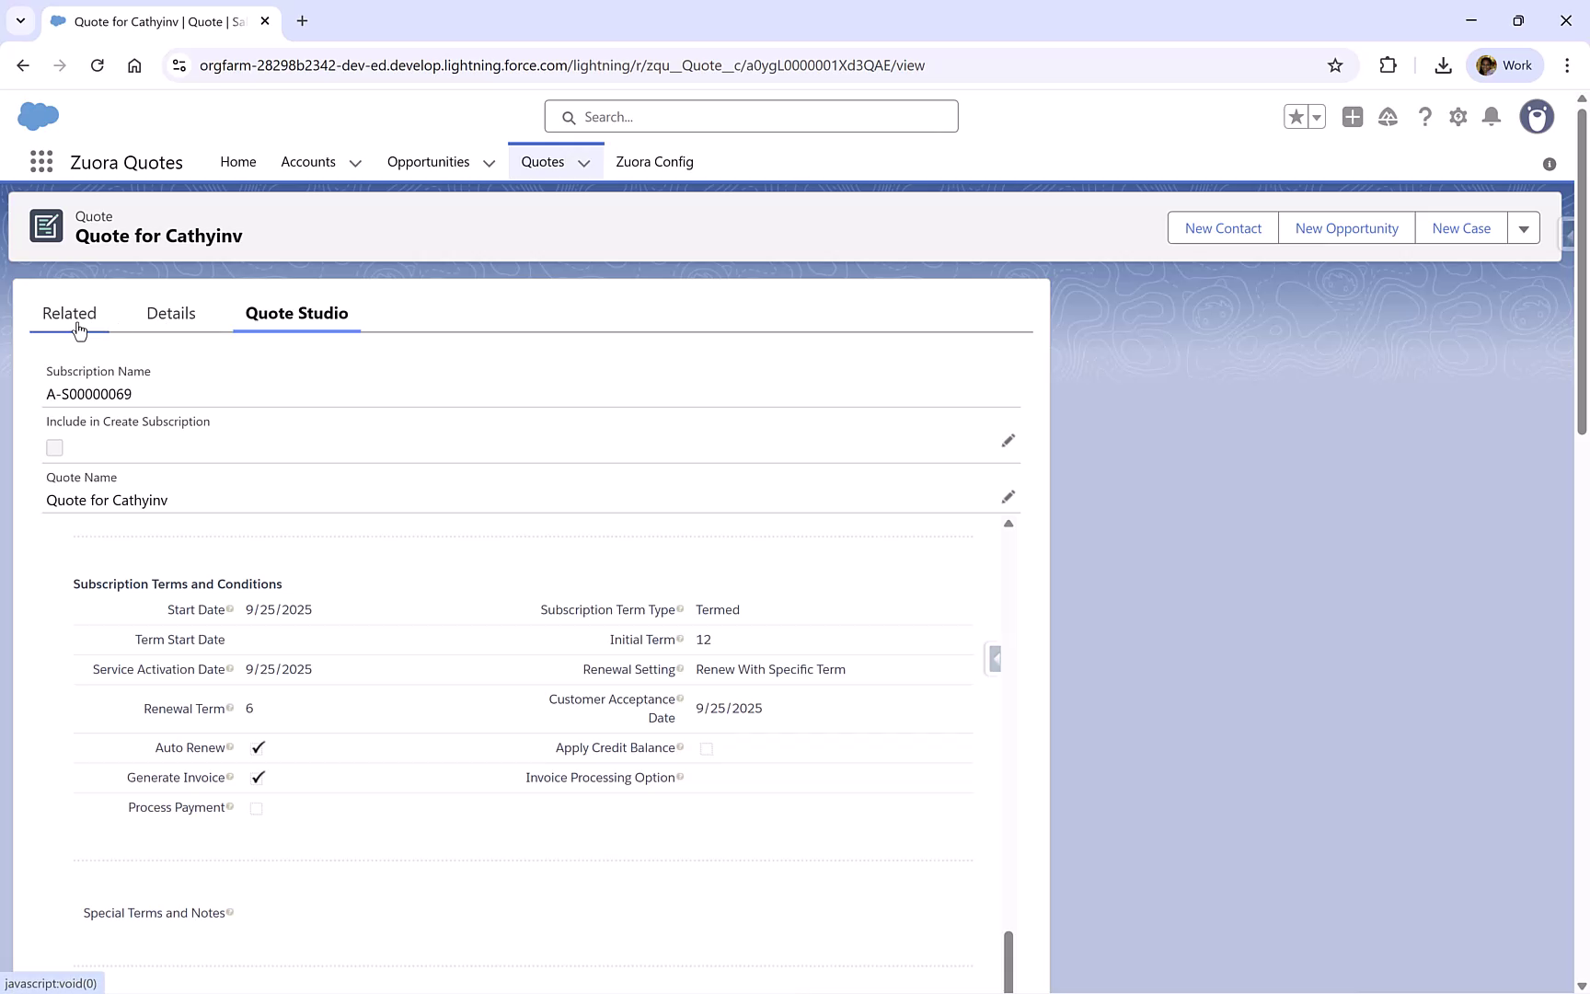Click the page info icon below the bell
Image resolution: width=1590 pixels, height=994 pixels.
point(1549,163)
